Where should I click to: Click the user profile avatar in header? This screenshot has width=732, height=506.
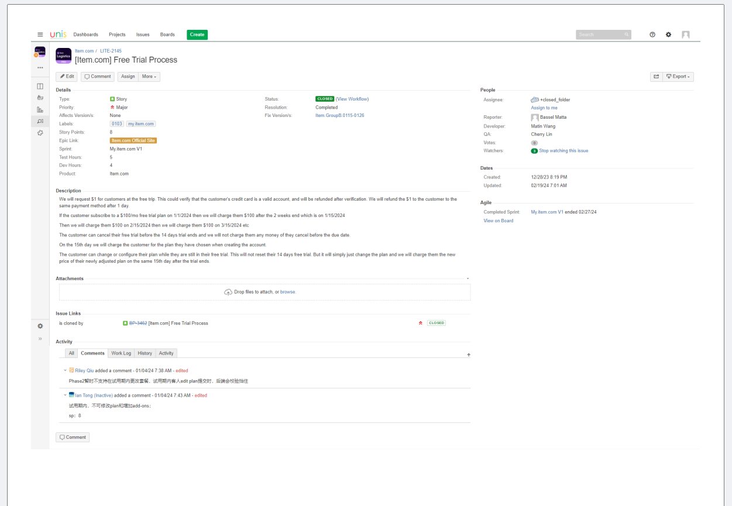pyautogui.click(x=685, y=35)
